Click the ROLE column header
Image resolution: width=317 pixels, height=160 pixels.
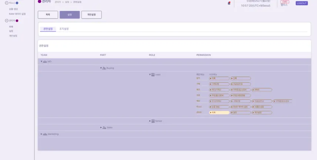(152, 55)
